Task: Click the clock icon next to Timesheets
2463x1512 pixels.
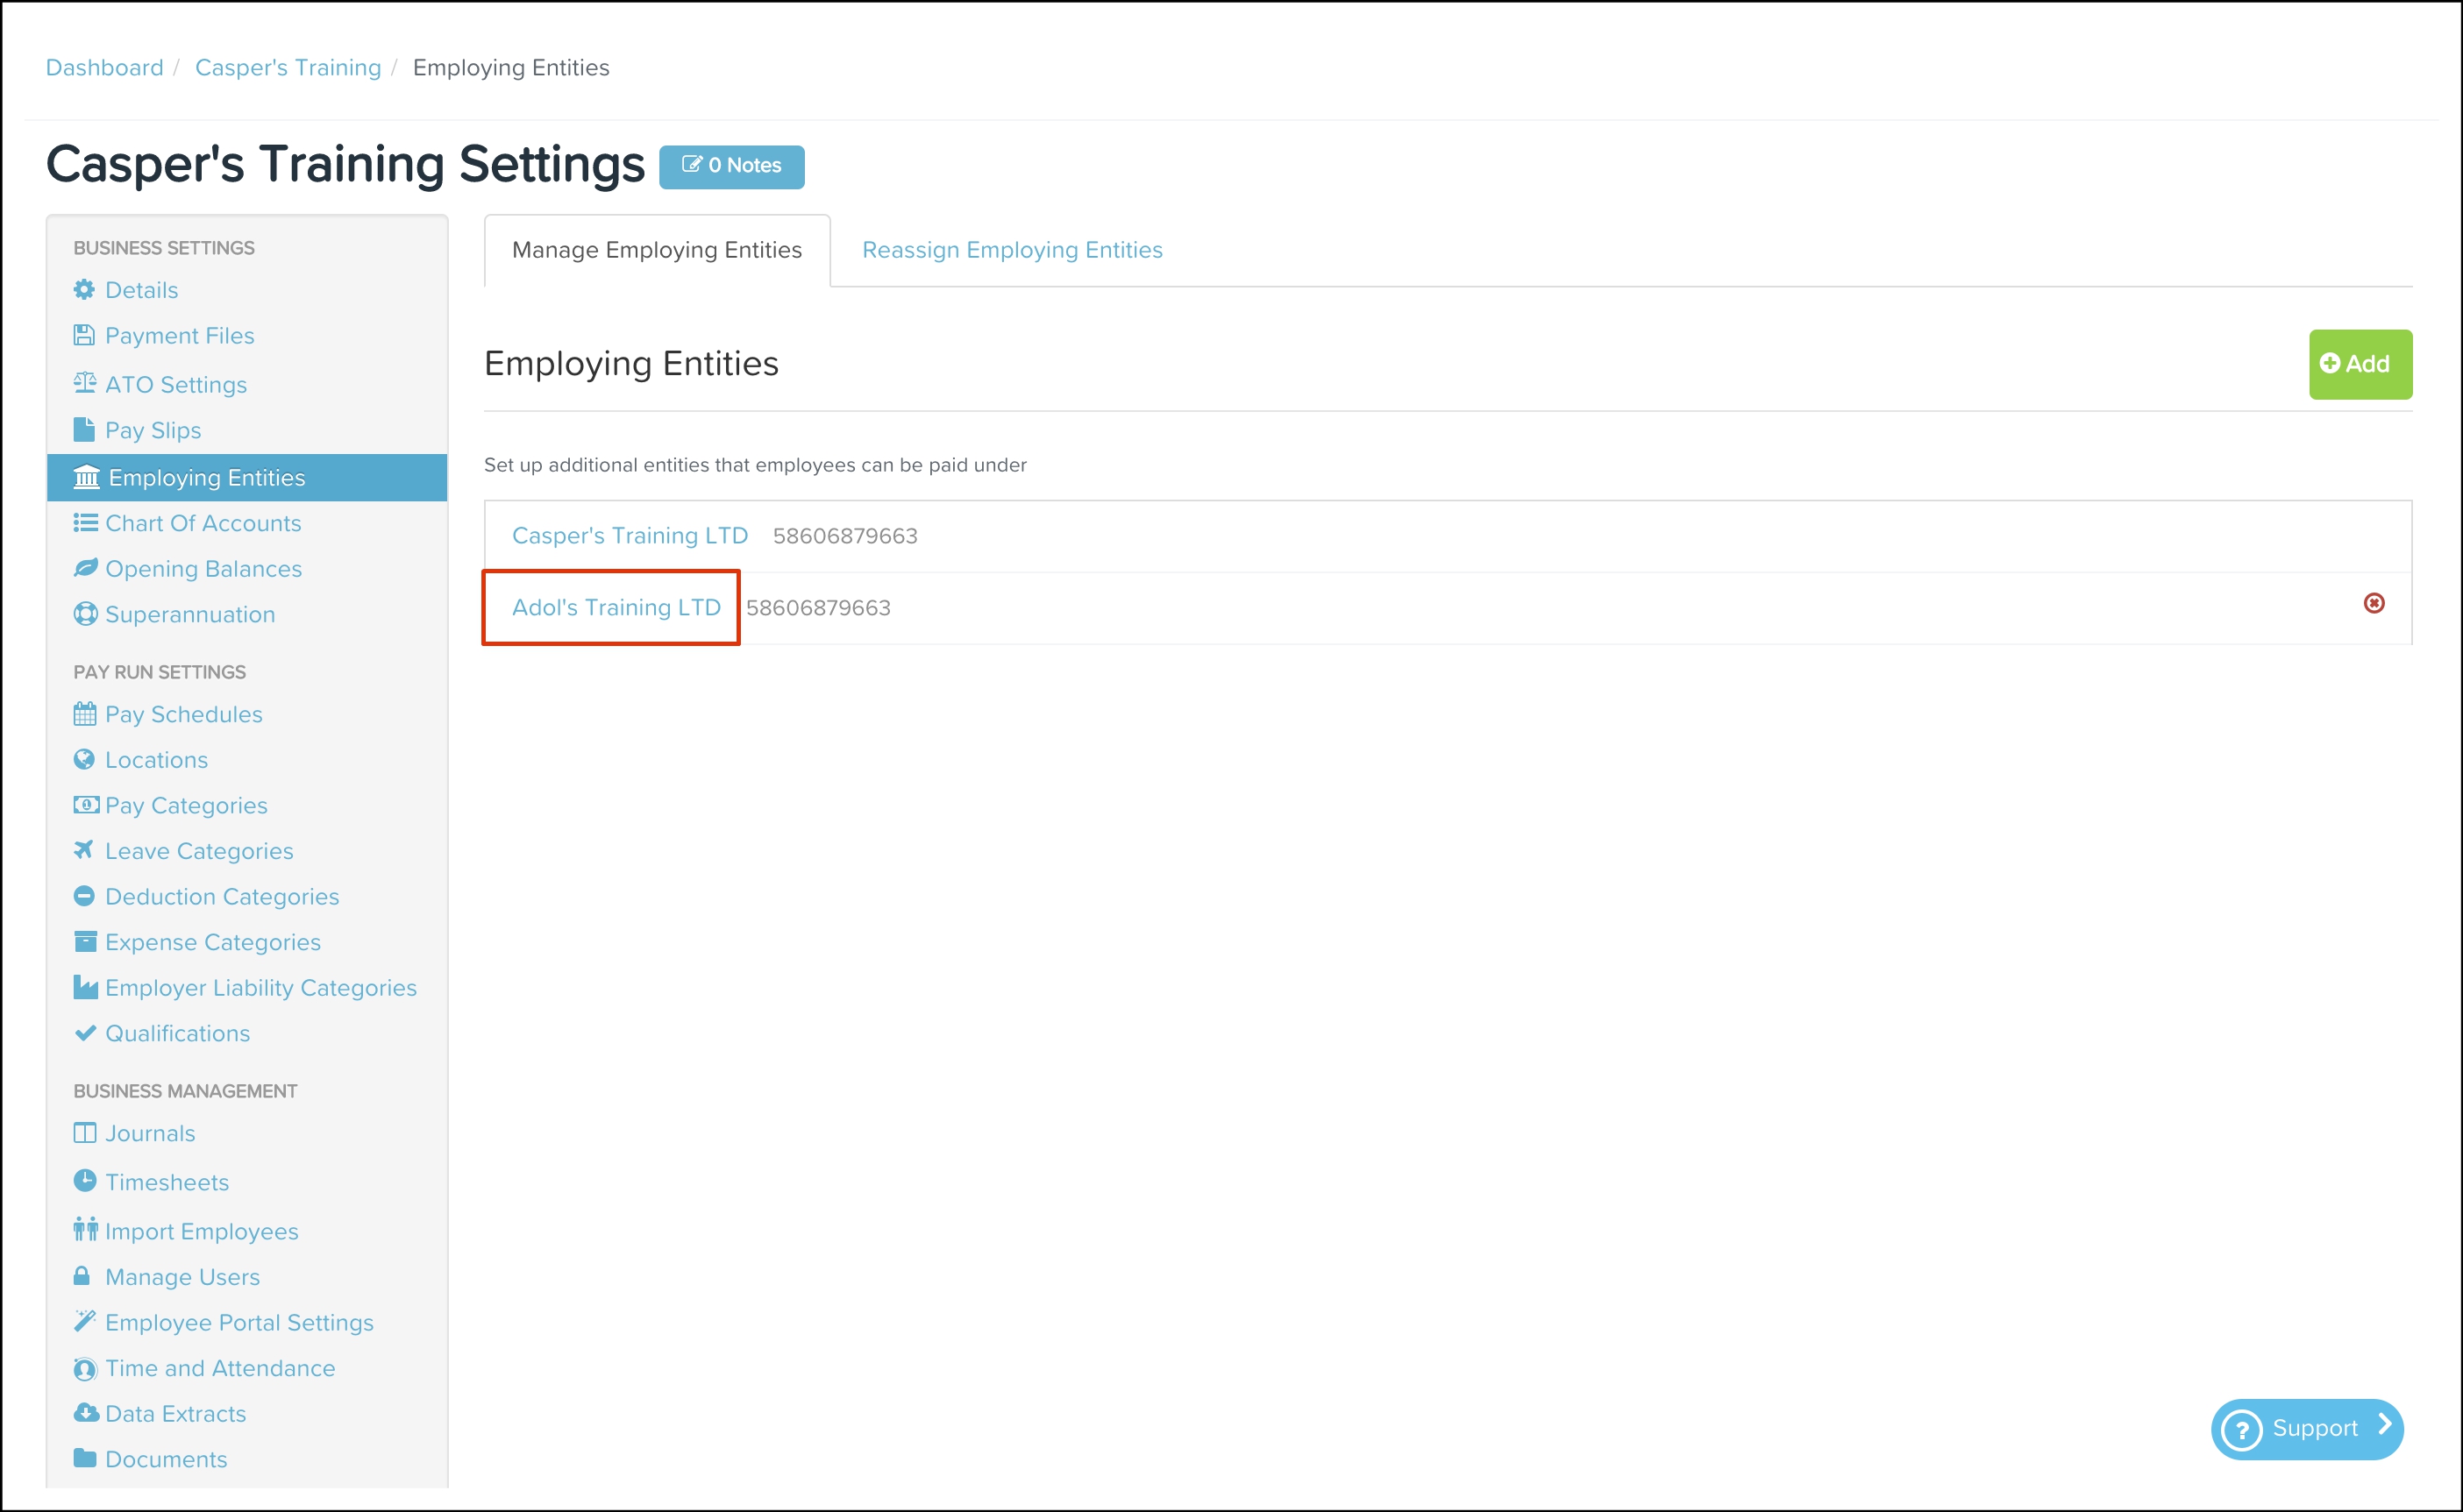Action: 84,1181
